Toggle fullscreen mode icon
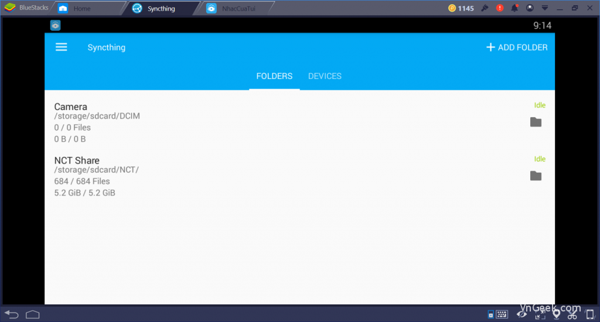The height and width of the screenshot is (322, 600). coord(540,315)
